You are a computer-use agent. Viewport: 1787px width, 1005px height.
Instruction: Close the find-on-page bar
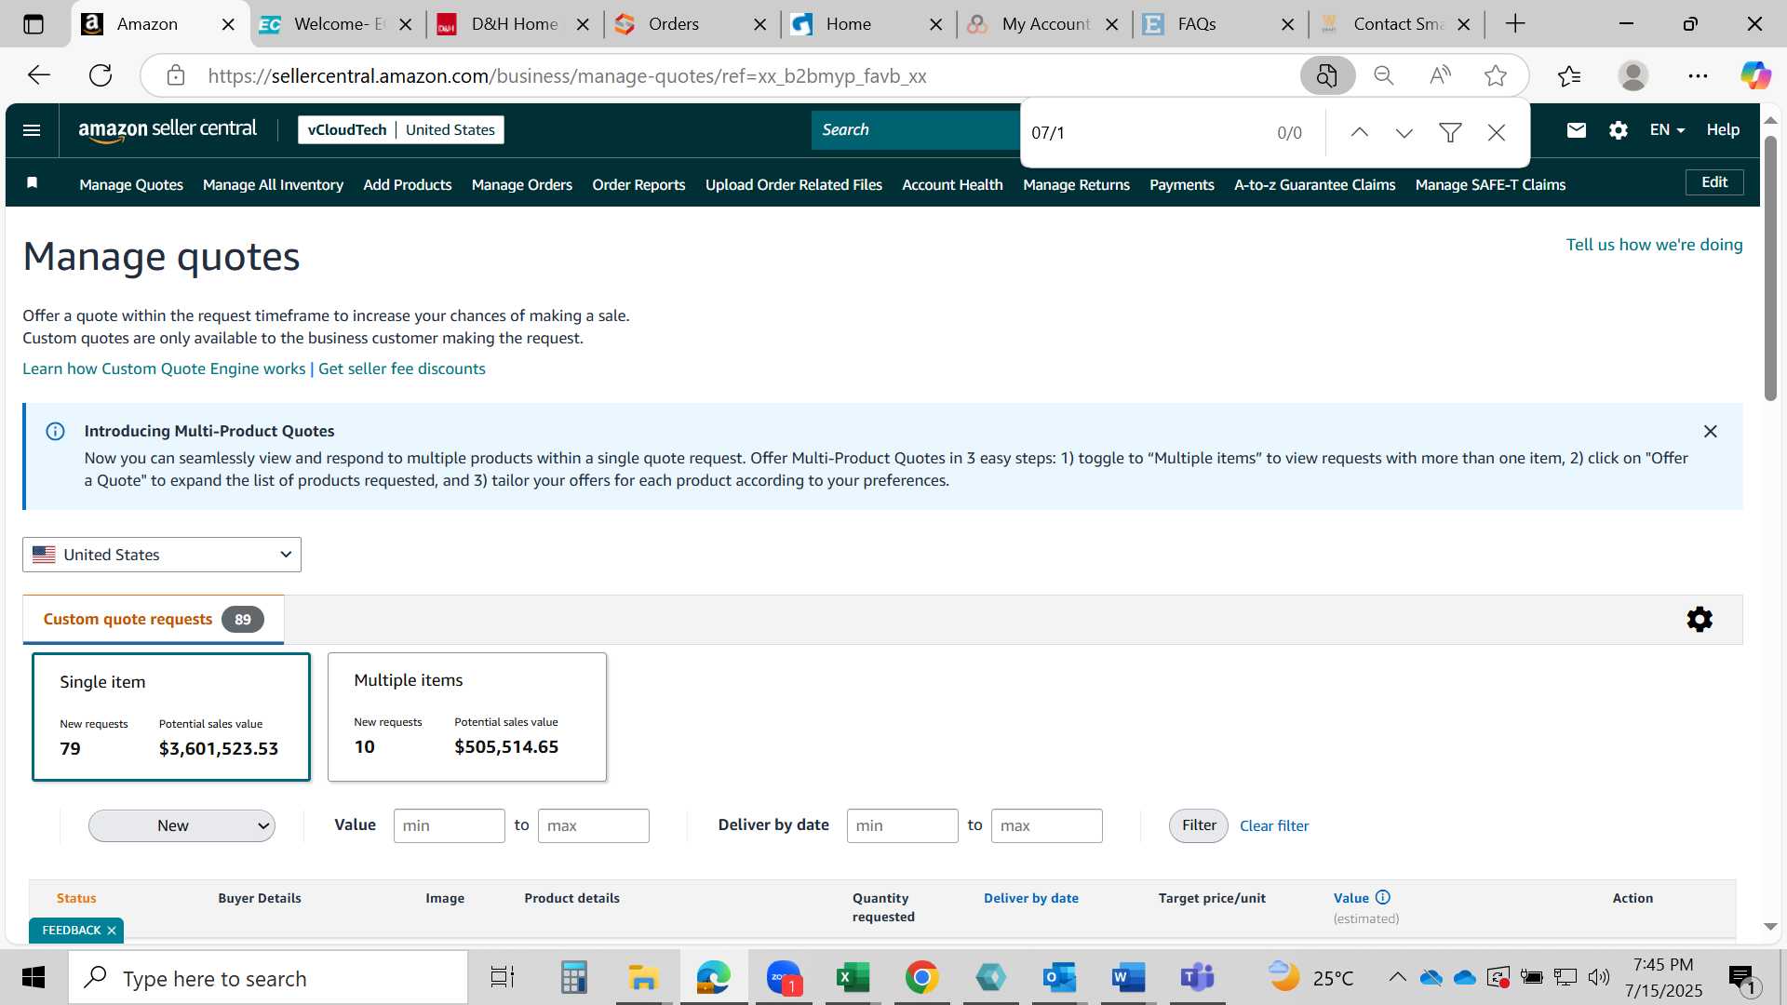[x=1497, y=133]
